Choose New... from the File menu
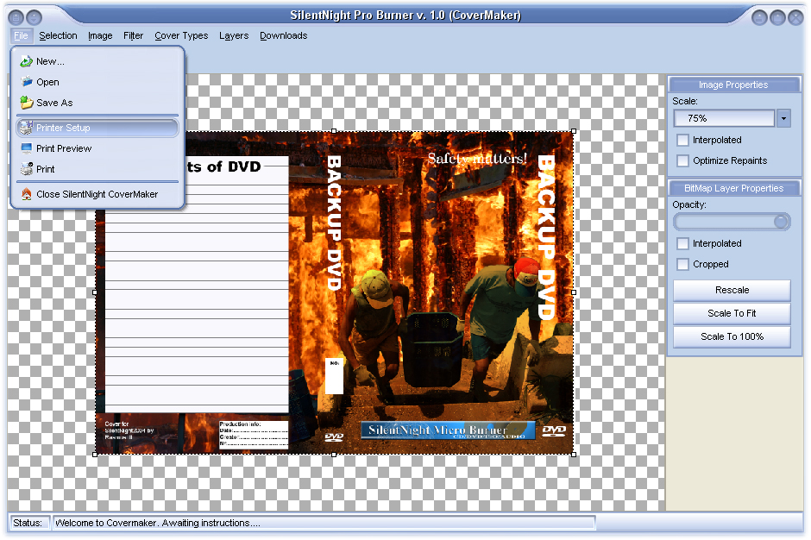Screen dimensions: 811x540 coord(97,61)
